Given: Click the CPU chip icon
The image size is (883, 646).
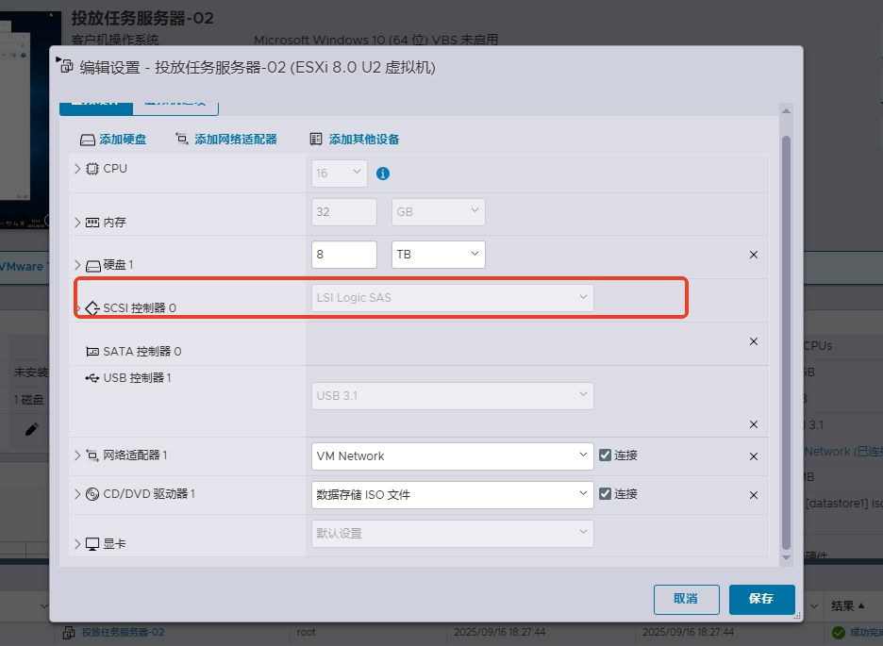Looking at the screenshot, I should [x=92, y=169].
